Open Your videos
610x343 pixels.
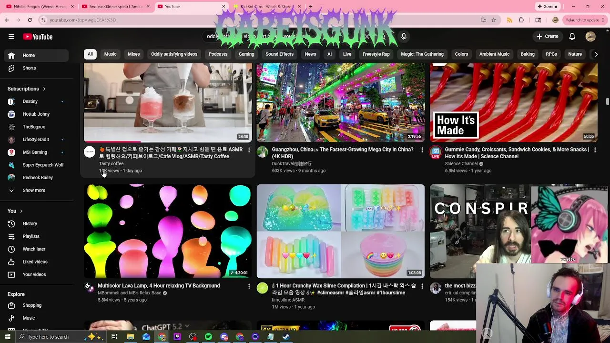[x=36, y=274]
